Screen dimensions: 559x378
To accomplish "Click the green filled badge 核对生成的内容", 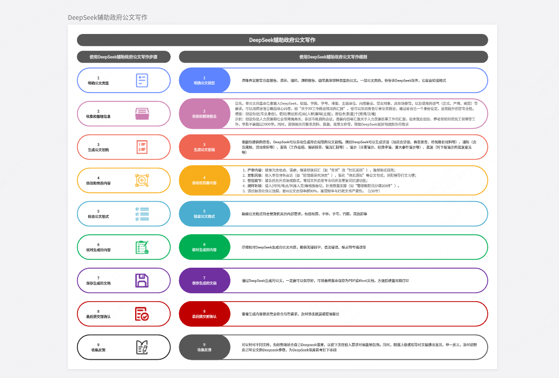I will (204, 247).
